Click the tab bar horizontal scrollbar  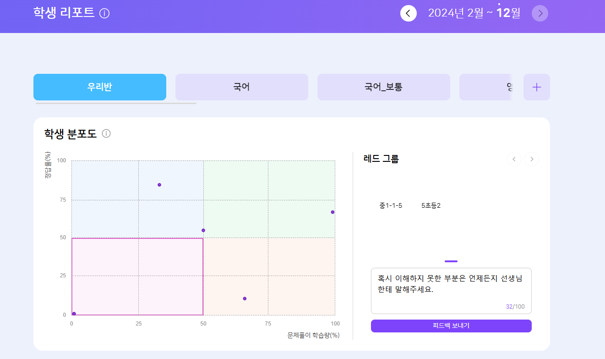coord(116,104)
